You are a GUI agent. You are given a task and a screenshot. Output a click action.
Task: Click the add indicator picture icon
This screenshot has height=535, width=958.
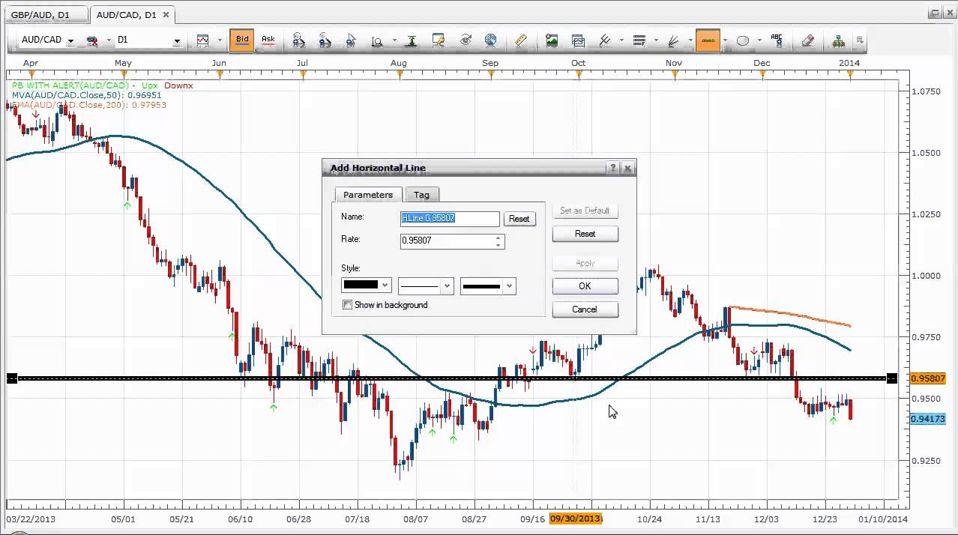552,40
